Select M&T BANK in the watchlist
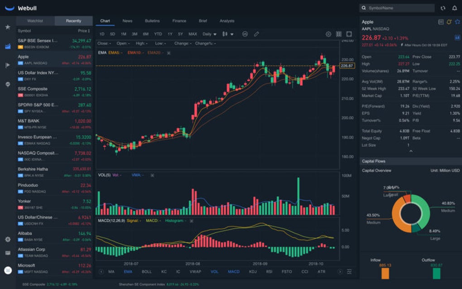This screenshot has width=462, height=289. [x=54, y=124]
